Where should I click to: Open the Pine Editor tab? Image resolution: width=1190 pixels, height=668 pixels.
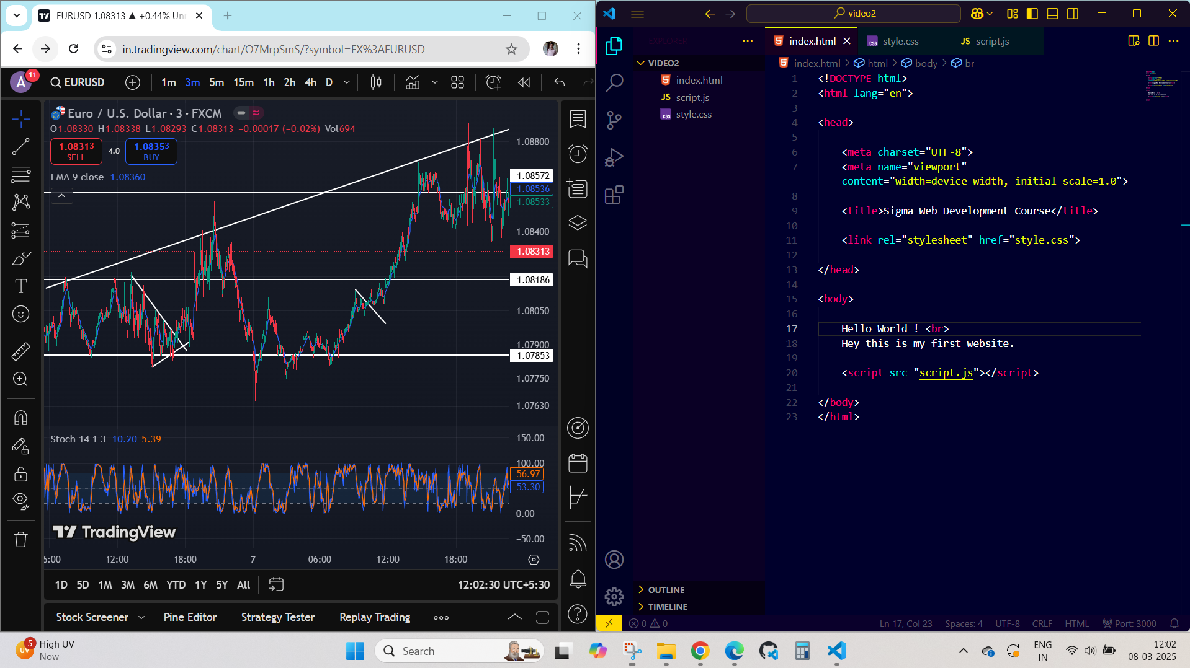point(190,617)
